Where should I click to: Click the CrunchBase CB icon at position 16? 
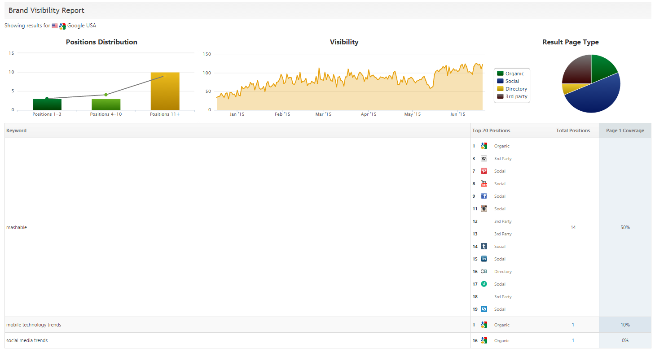(x=484, y=272)
